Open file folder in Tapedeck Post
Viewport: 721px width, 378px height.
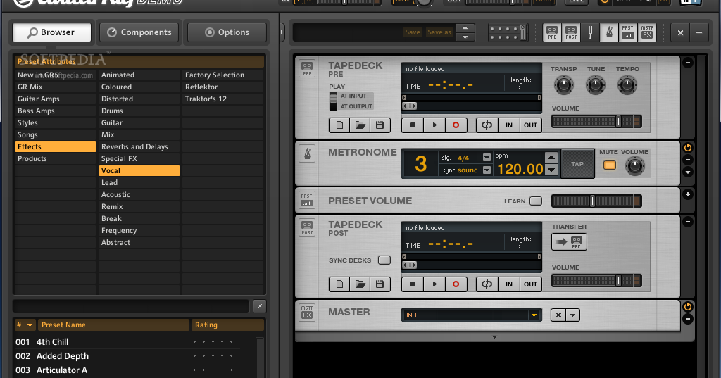(360, 284)
